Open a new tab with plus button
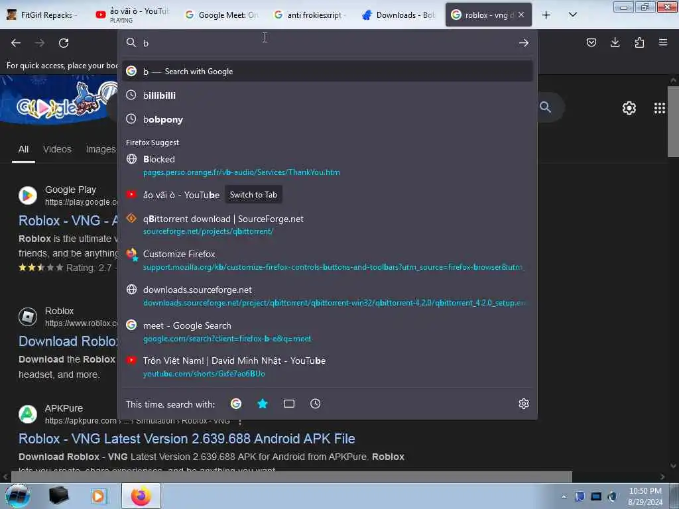Image resolution: width=679 pixels, height=509 pixels. pos(546,15)
